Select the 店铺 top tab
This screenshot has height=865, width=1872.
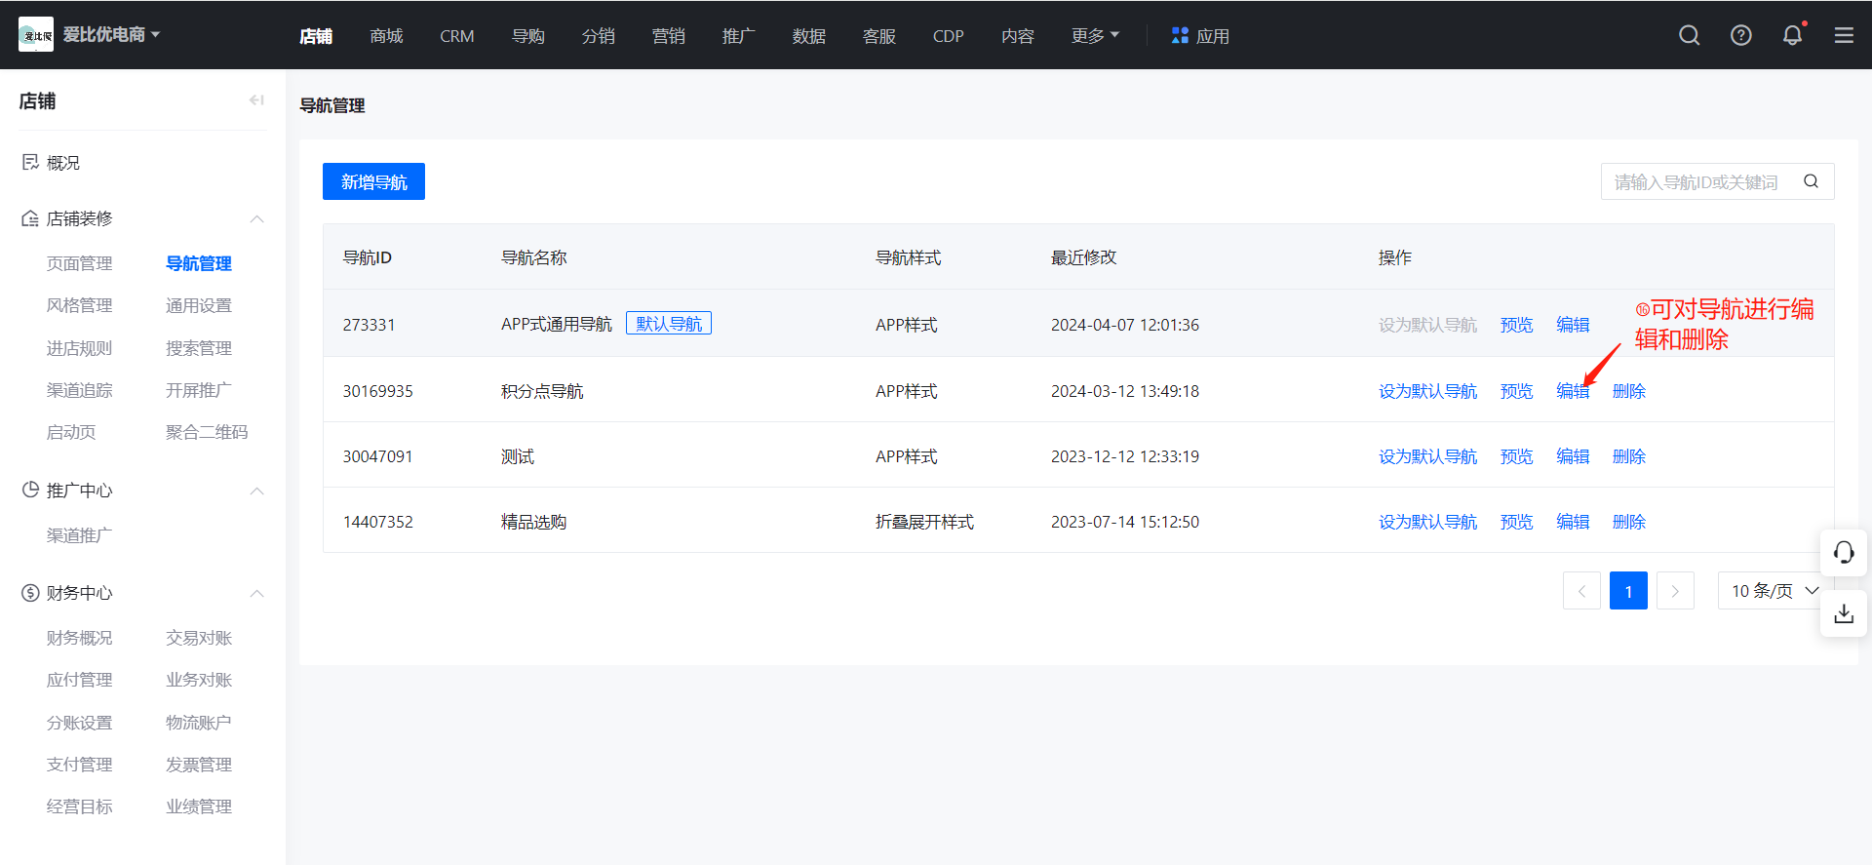pyautogui.click(x=316, y=36)
